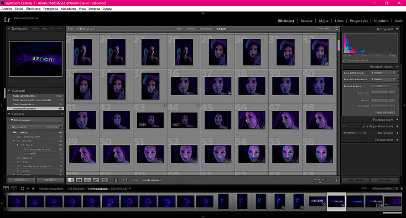Viewport: 406px width, 218px height.
Task: Select Atributo filter tab
Action: click(x=191, y=29)
